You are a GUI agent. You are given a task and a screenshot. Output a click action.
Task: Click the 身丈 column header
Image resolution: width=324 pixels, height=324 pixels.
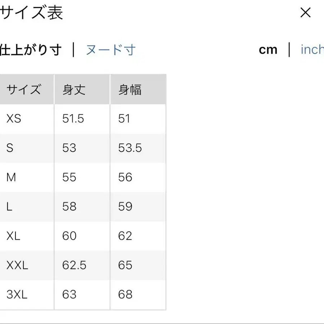point(74,89)
